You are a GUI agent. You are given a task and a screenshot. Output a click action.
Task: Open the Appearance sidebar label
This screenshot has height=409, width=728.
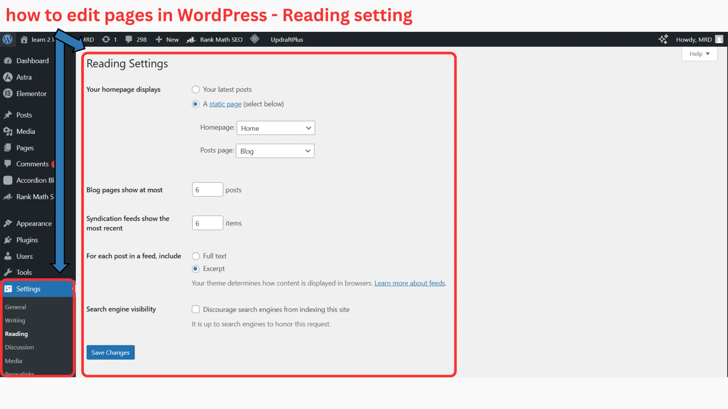(34, 223)
